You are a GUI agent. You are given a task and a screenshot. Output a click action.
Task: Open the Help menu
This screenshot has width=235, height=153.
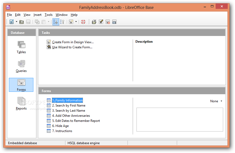tap(74, 15)
